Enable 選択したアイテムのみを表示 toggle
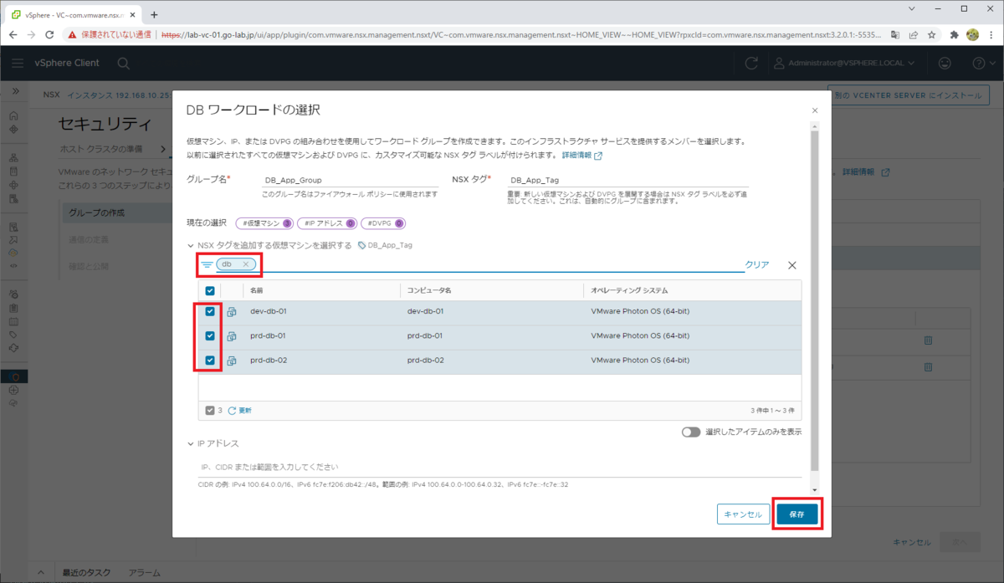The image size is (1004, 583). [690, 431]
